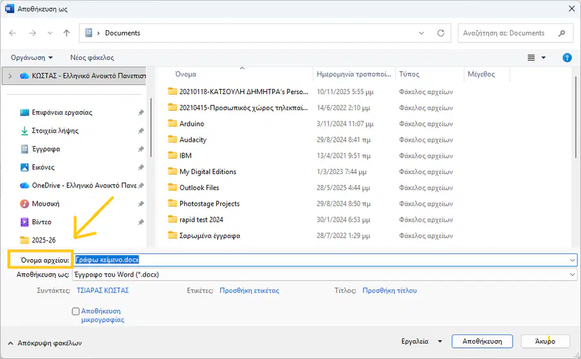The height and width of the screenshot is (359, 581).
Task: Click pin icon next to Εικόνες
Action: point(141,168)
